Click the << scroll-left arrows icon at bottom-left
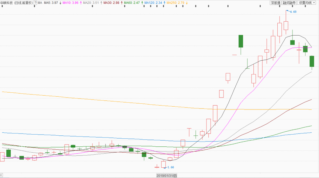 (x=1, y=175)
